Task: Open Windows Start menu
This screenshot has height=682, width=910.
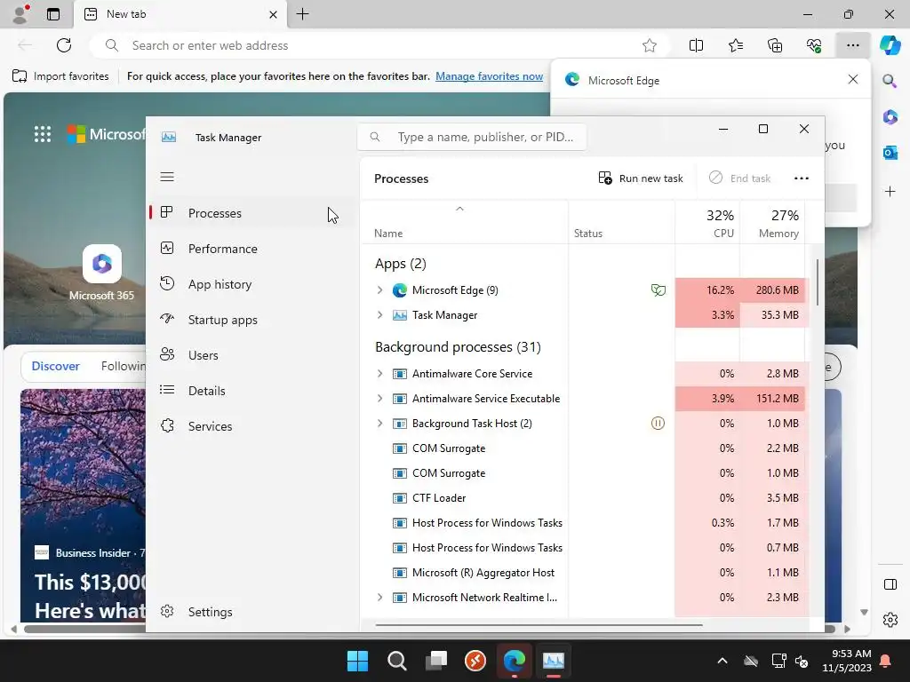Action: [357, 661]
